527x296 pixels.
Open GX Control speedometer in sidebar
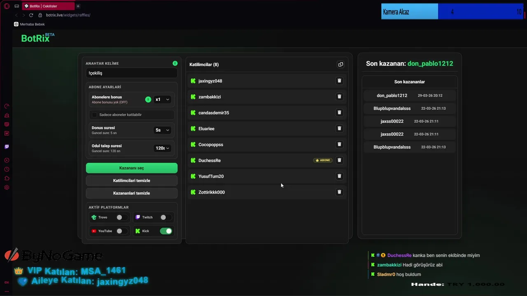7,106
